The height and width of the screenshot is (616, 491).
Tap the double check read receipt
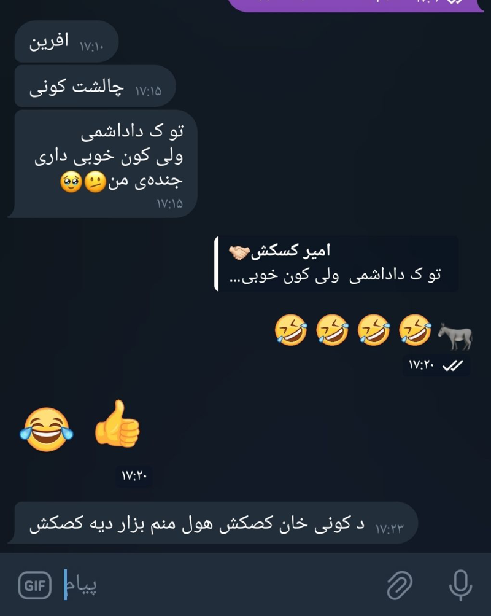[x=452, y=365]
